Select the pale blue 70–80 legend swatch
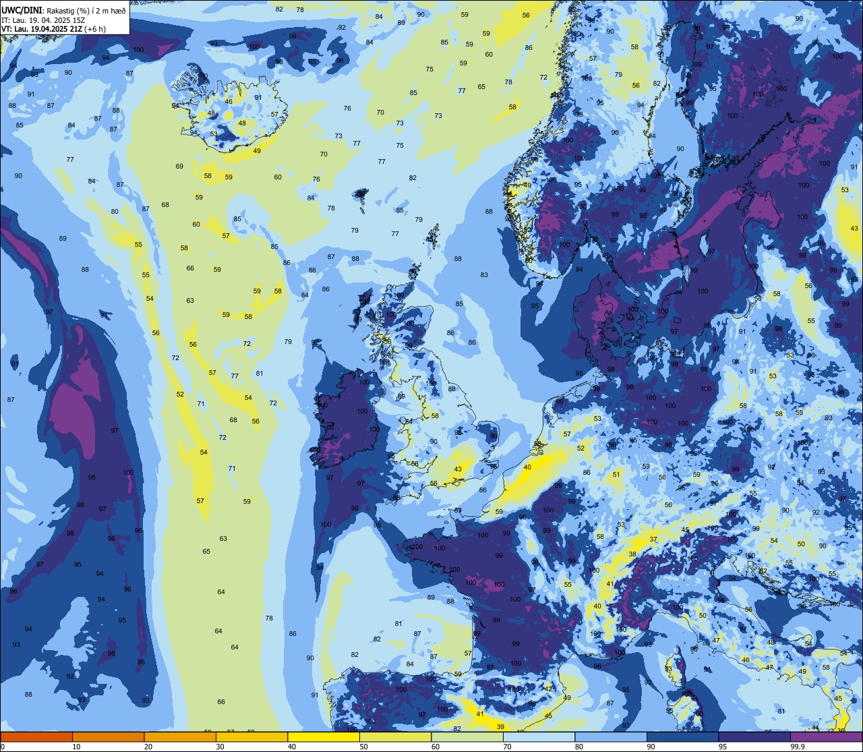The width and height of the screenshot is (863, 752). click(539, 736)
